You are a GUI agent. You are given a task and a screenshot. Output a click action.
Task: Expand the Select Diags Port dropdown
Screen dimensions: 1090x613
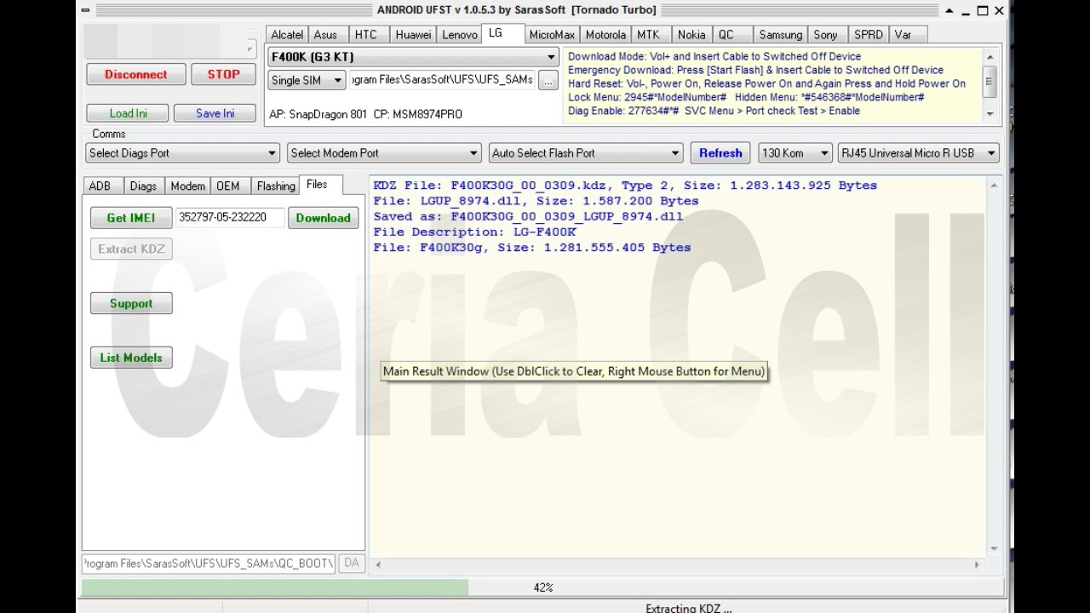[183, 153]
